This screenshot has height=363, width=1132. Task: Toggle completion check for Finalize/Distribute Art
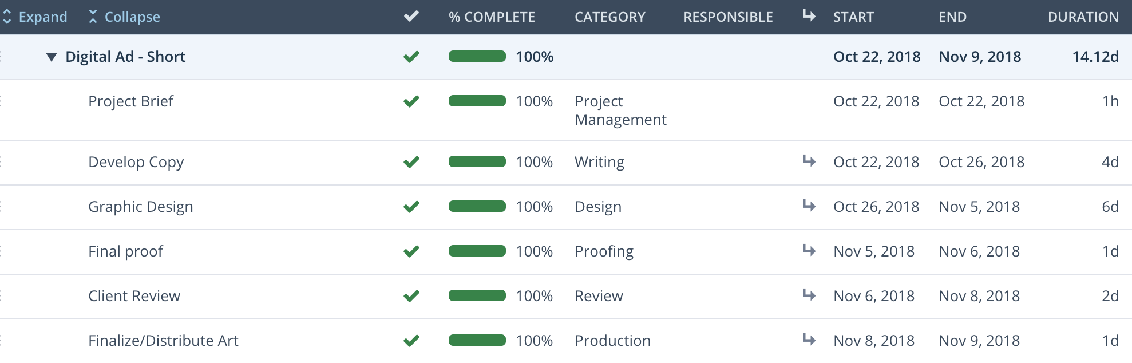pos(411,341)
